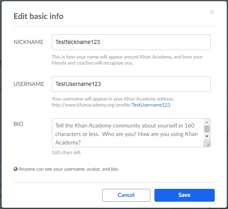Click the bio textarea resize handle
This screenshot has height=209, width=228.
(x=208, y=144)
